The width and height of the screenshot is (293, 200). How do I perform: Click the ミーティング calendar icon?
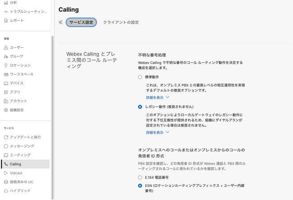click(x=6, y=155)
